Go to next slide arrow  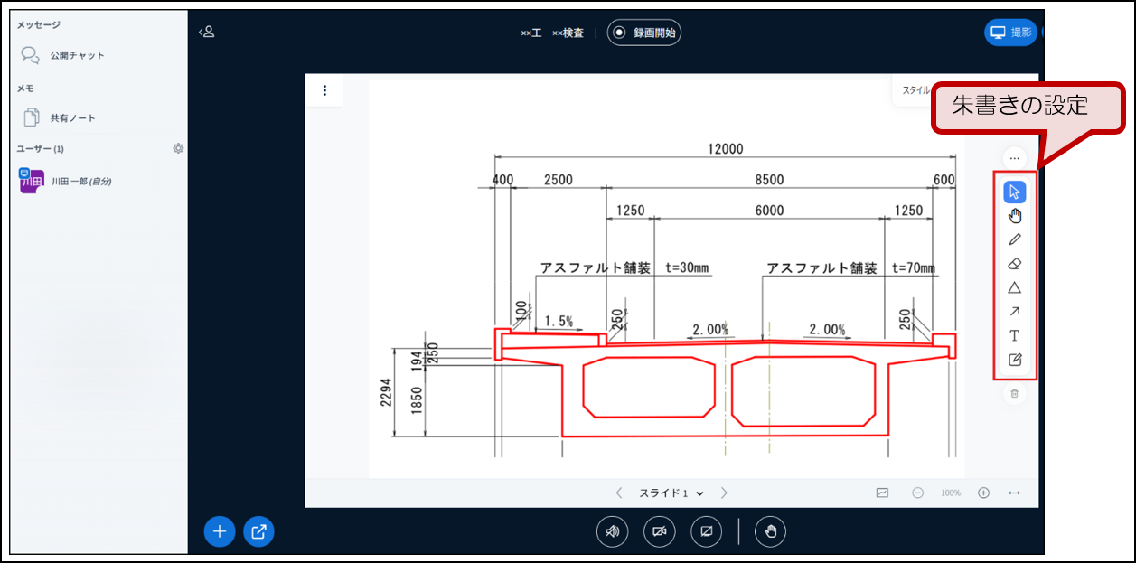(724, 493)
